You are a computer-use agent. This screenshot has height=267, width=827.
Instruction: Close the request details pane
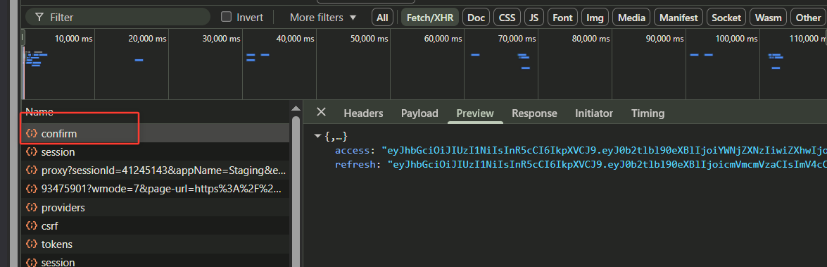pyautogui.click(x=321, y=113)
